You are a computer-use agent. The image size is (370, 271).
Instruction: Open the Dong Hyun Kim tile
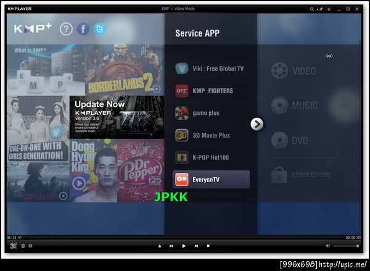[94, 170]
